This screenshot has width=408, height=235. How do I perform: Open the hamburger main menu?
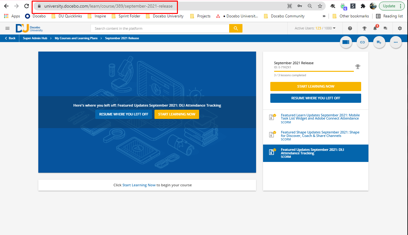8,28
